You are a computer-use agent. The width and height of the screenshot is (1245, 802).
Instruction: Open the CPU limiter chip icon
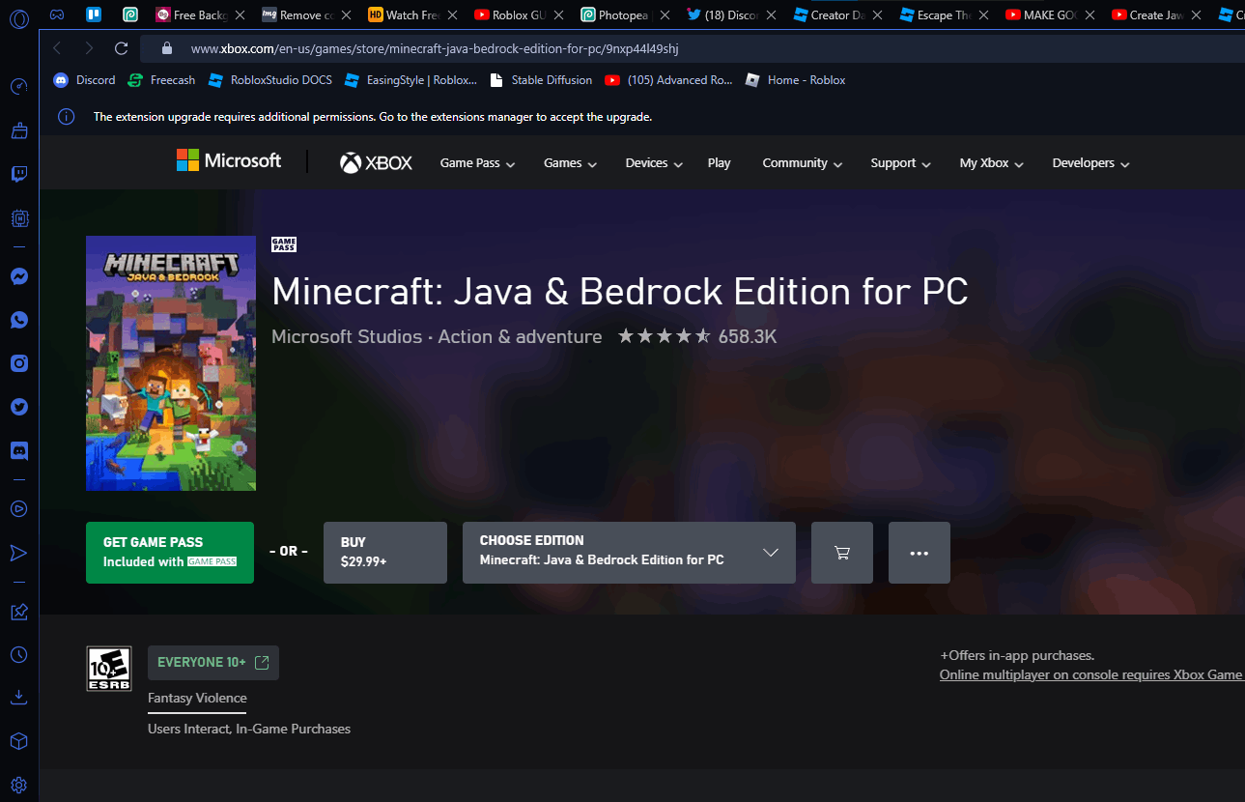[x=18, y=218]
